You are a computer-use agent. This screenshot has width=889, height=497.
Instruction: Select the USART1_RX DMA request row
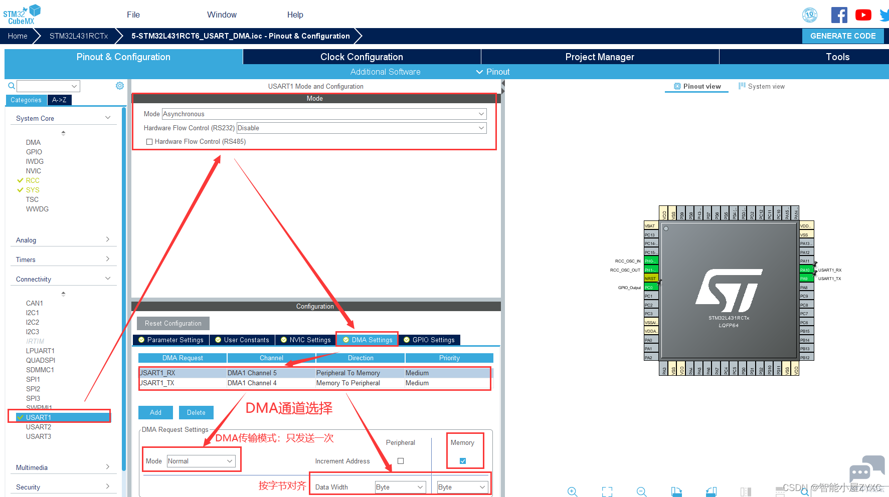(315, 373)
